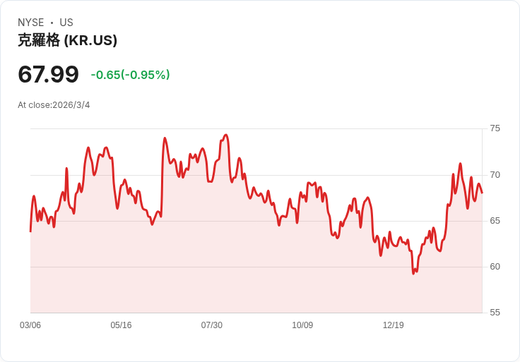Image resolution: width=520 pixels, height=362 pixels.
Task: Click the 克羅格 (KR.US) stock title
Action: point(67,41)
